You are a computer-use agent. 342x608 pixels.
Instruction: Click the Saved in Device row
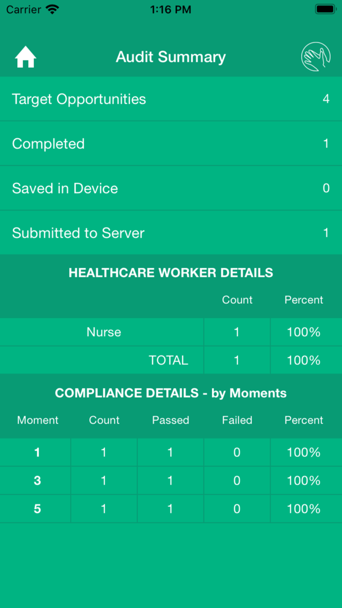[x=171, y=188]
